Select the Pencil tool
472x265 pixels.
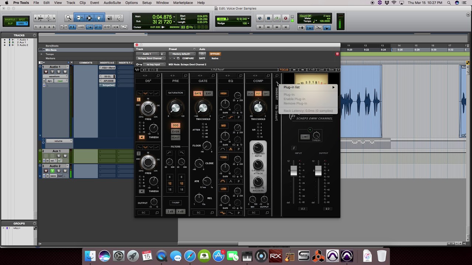tap(119, 18)
